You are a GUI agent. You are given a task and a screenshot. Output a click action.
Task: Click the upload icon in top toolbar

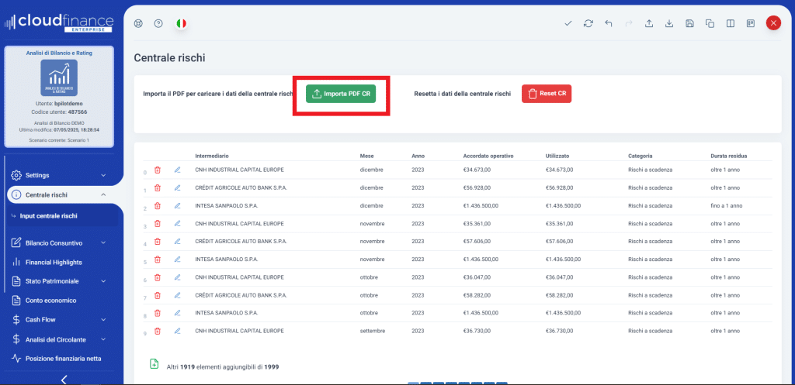pyautogui.click(x=649, y=23)
